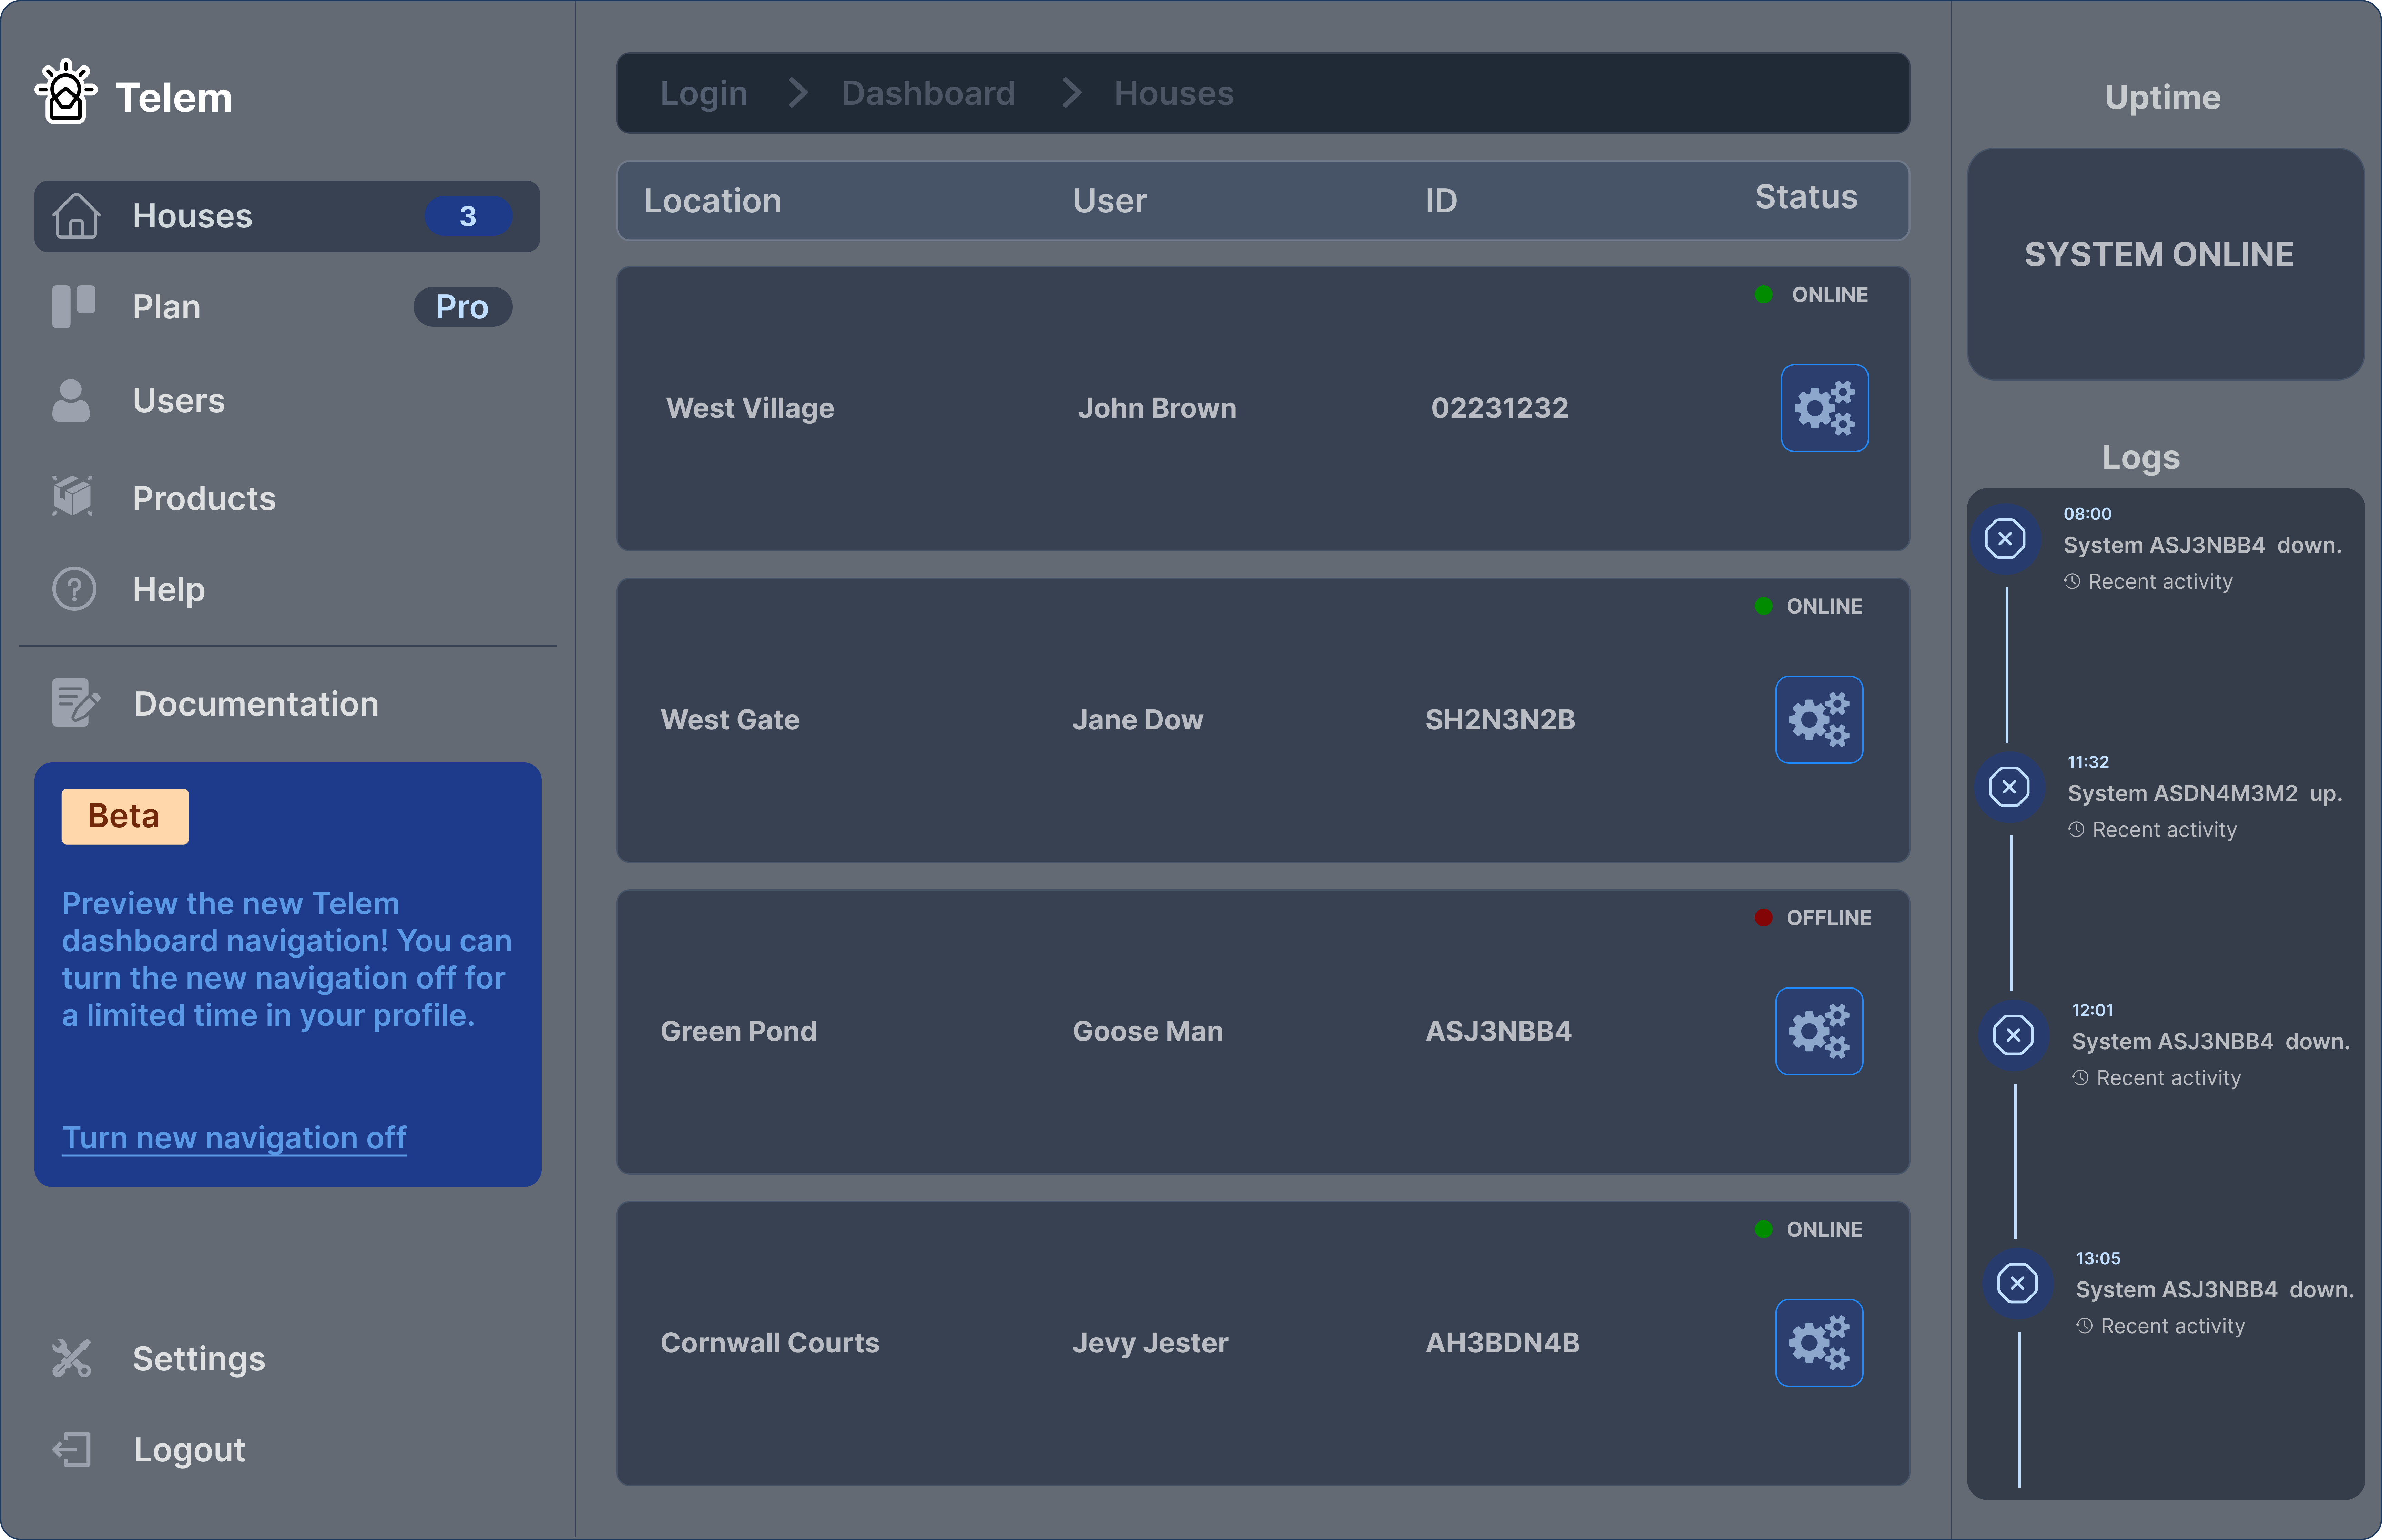Click the error icon of 12:01 log

(x=2013, y=1035)
